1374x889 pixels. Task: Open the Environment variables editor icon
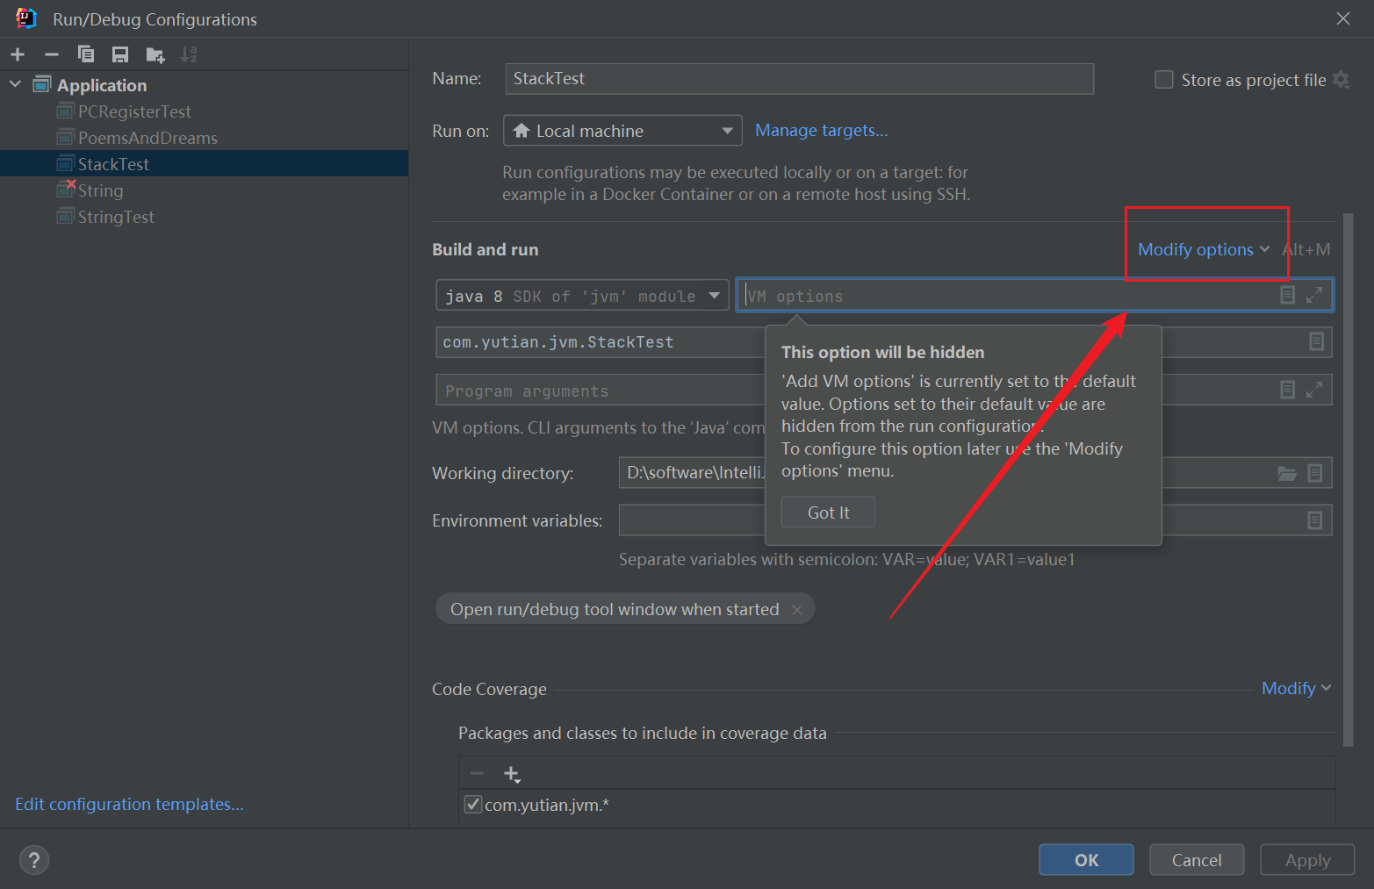pos(1314,520)
